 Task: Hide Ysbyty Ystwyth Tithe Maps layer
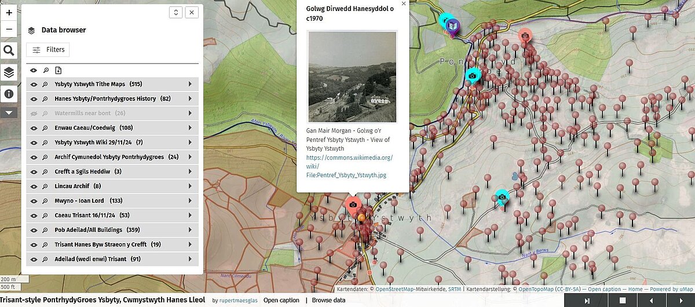coord(34,84)
